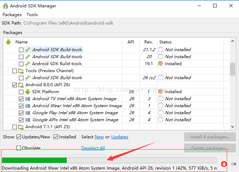Image resolution: width=239 pixels, height=172 pixels.
Task: Click Install 4 packages button
Action: [x=210, y=137]
